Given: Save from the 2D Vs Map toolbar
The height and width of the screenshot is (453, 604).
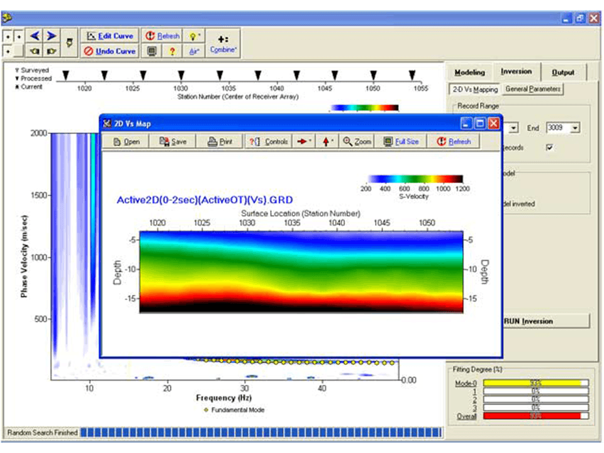Looking at the screenshot, I should coord(172,142).
